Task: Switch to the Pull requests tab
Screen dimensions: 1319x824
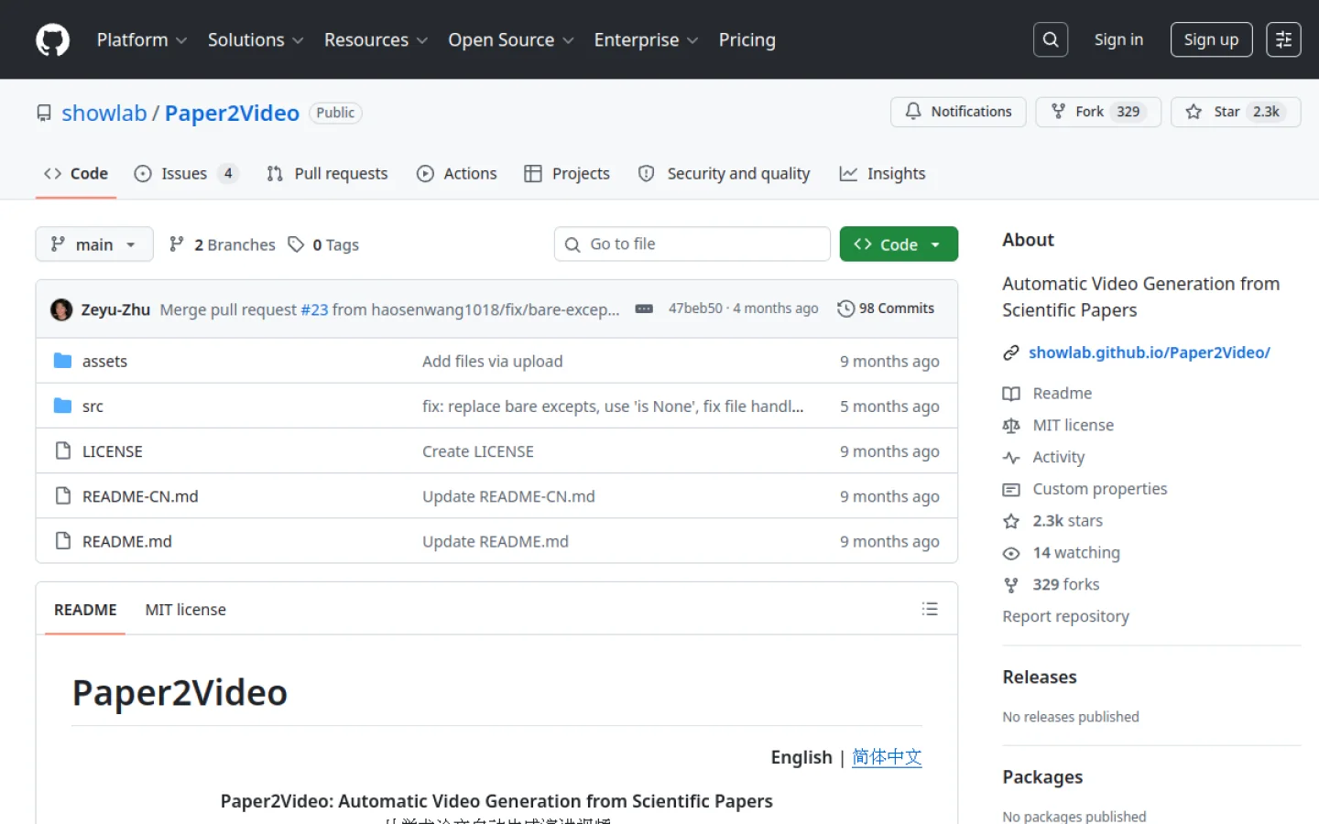Action: pyautogui.click(x=327, y=174)
